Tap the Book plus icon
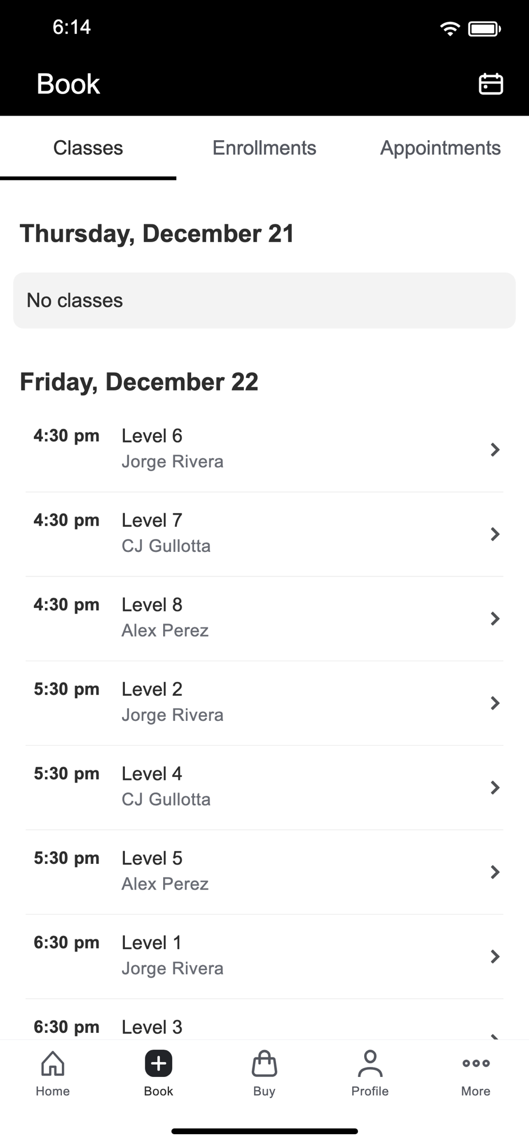The image size is (529, 1145). tap(159, 1064)
